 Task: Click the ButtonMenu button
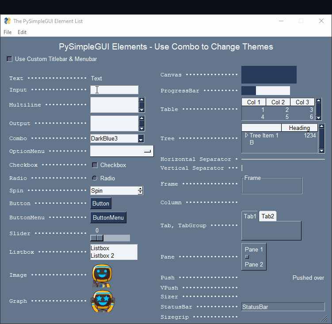108,217
